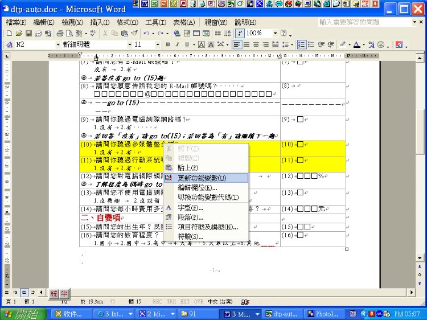Open 段落(P)... from the context menu
The image size is (427, 320).
206,218
